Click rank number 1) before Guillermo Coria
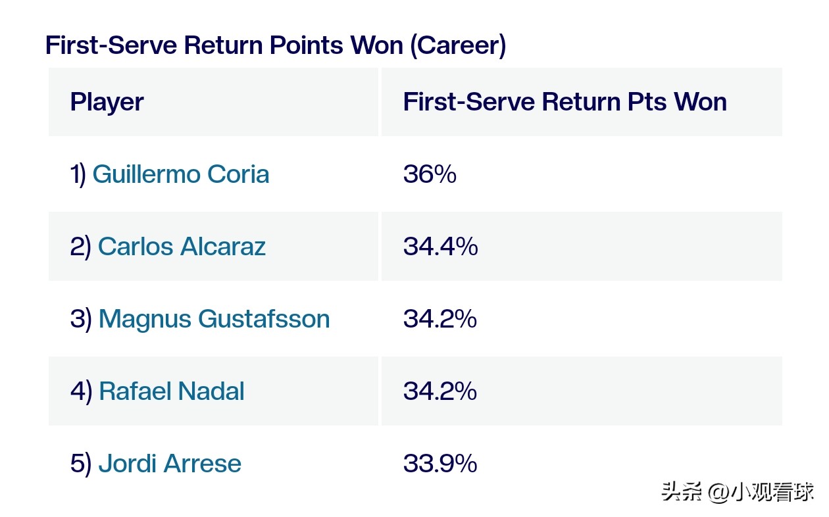The width and height of the screenshot is (829, 517). [x=78, y=174]
